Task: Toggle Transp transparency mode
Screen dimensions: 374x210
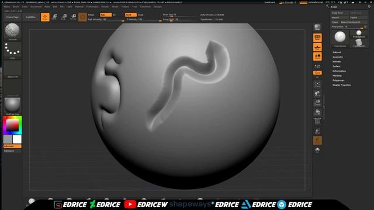Action: [x=317, y=131]
